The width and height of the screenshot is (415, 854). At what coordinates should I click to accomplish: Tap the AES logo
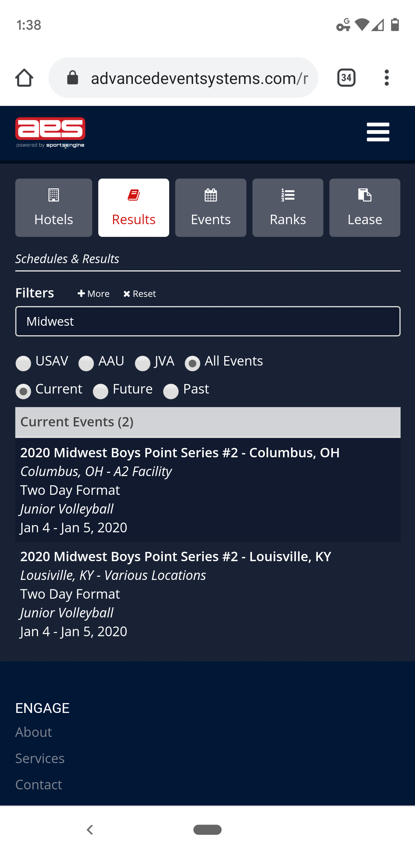[50, 133]
